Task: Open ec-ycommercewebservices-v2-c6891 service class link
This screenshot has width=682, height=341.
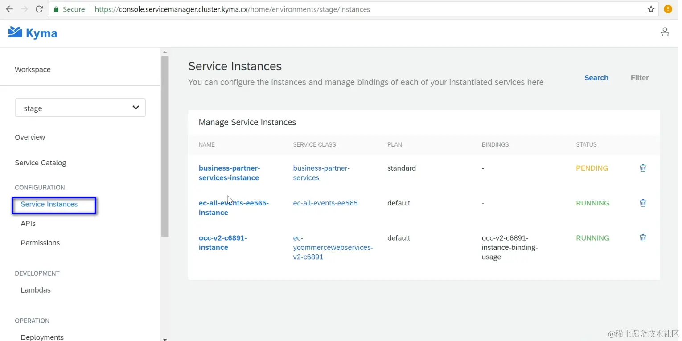Action: (x=333, y=247)
